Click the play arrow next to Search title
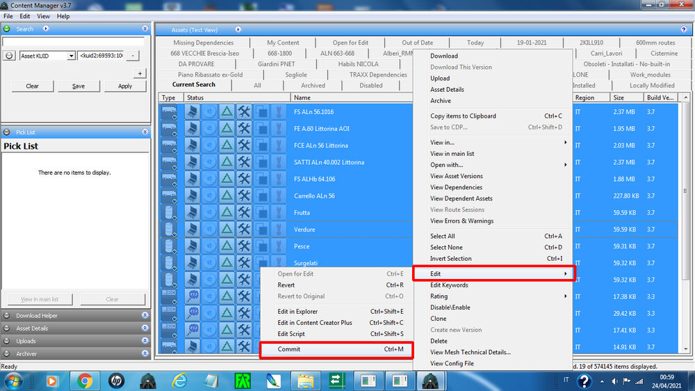 [46, 29]
